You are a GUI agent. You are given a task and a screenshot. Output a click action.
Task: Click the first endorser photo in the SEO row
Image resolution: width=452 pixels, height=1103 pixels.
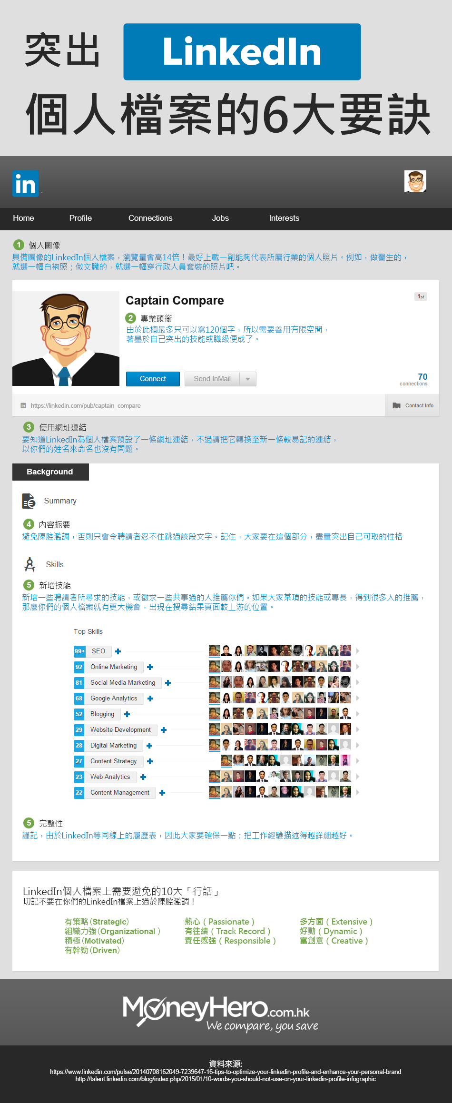pos(215,650)
